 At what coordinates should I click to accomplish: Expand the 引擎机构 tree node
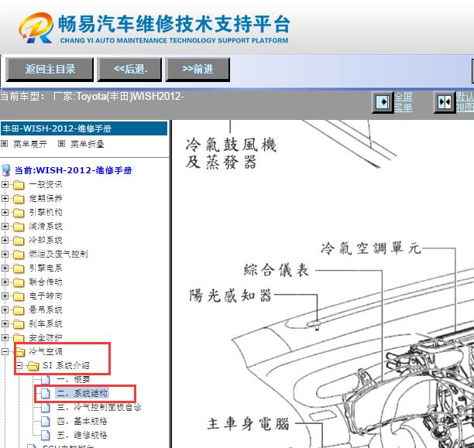point(5,212)
